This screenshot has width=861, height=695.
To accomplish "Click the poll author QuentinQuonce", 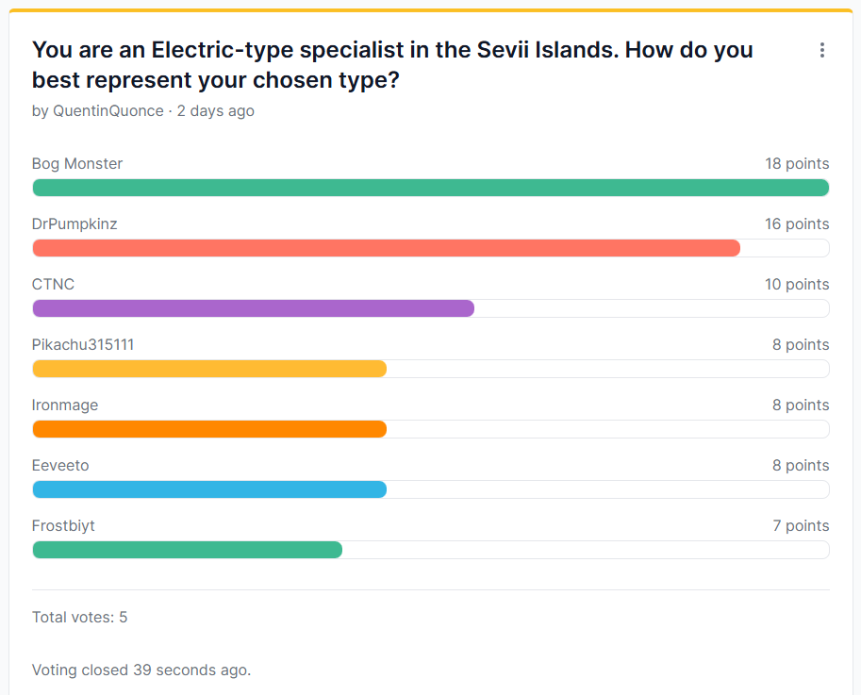I will (x=107, y=110).
